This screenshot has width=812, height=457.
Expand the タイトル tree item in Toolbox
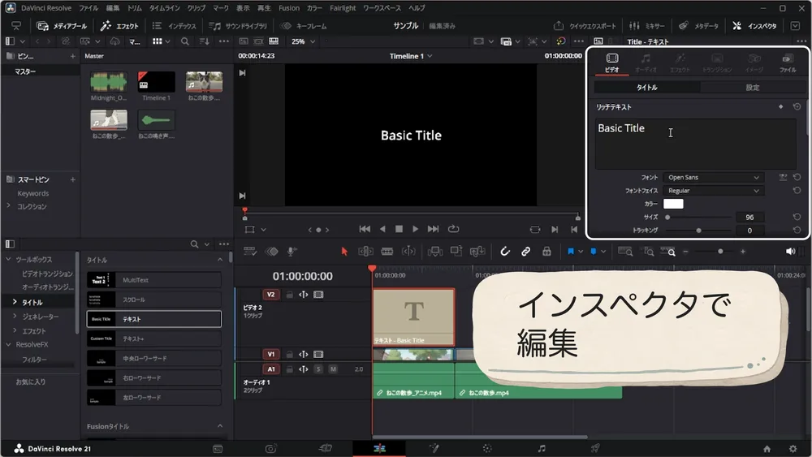point(15,302)
